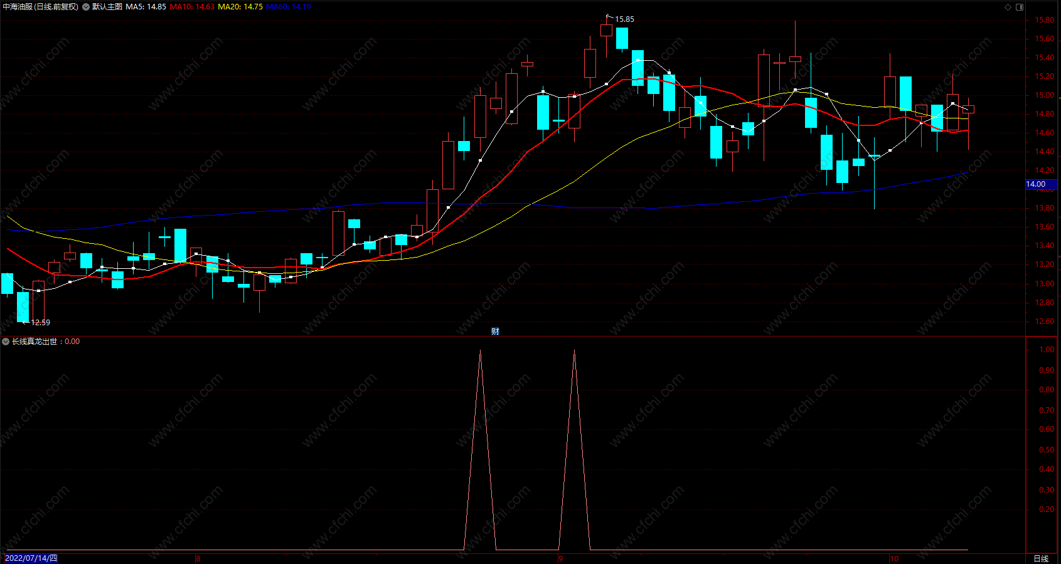Toggle the side panel icon at top right
This screenshot has height=564, width=1061.
(1020, 7)
